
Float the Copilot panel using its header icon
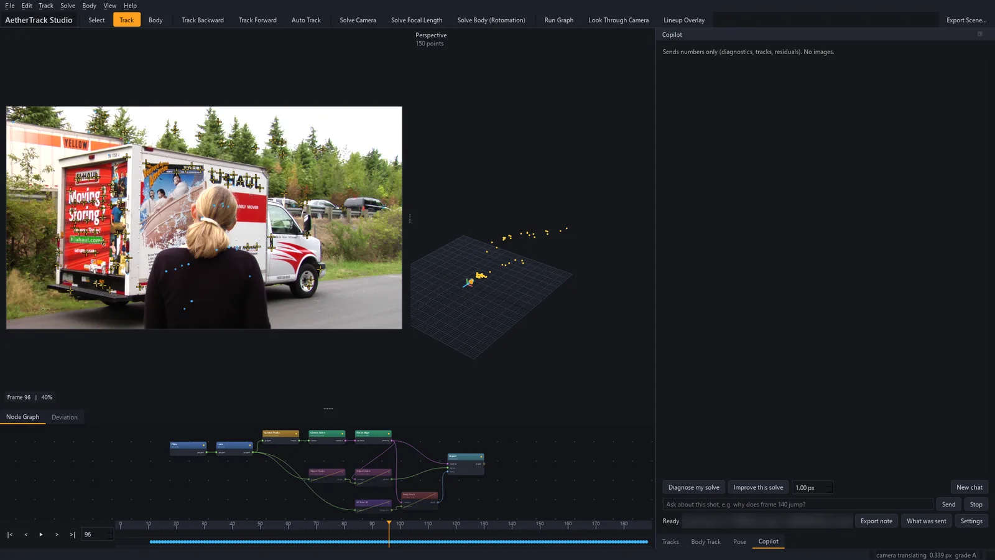click(x=980, y=34)
